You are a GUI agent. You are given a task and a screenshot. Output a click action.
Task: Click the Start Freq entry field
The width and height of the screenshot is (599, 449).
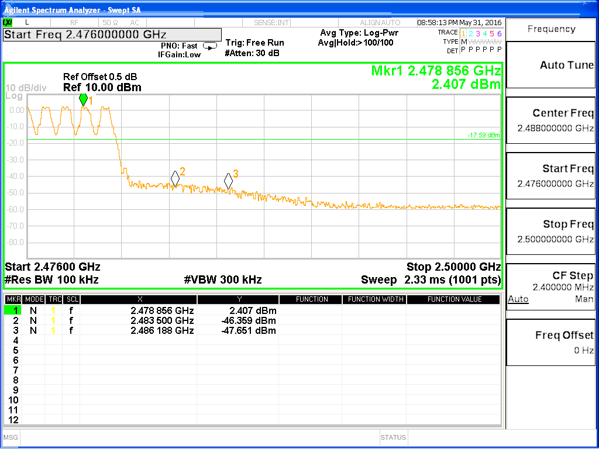point(112,34)
